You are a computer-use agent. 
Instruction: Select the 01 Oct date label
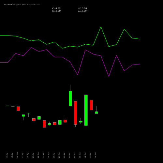[x=70, y=155]
